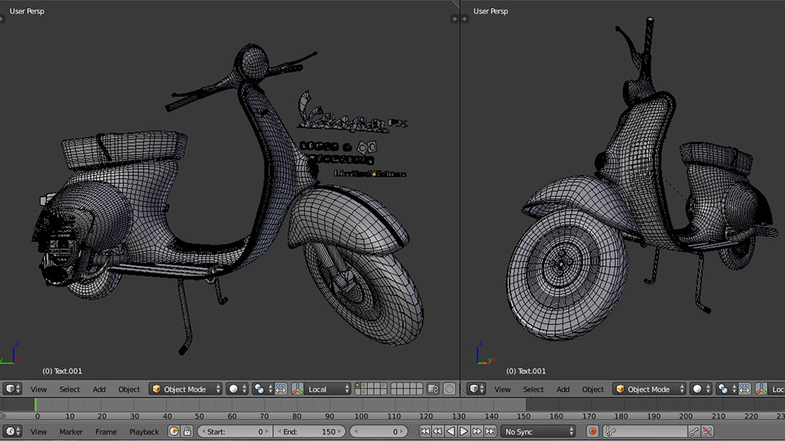Select second layer group in left viewport
The width and height of the screenshot is (785, 441).
(406, 389)
